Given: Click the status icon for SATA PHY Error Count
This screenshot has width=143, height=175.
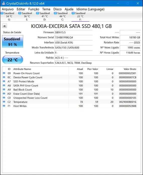Looking at the screenshot, I should point(4,85).
